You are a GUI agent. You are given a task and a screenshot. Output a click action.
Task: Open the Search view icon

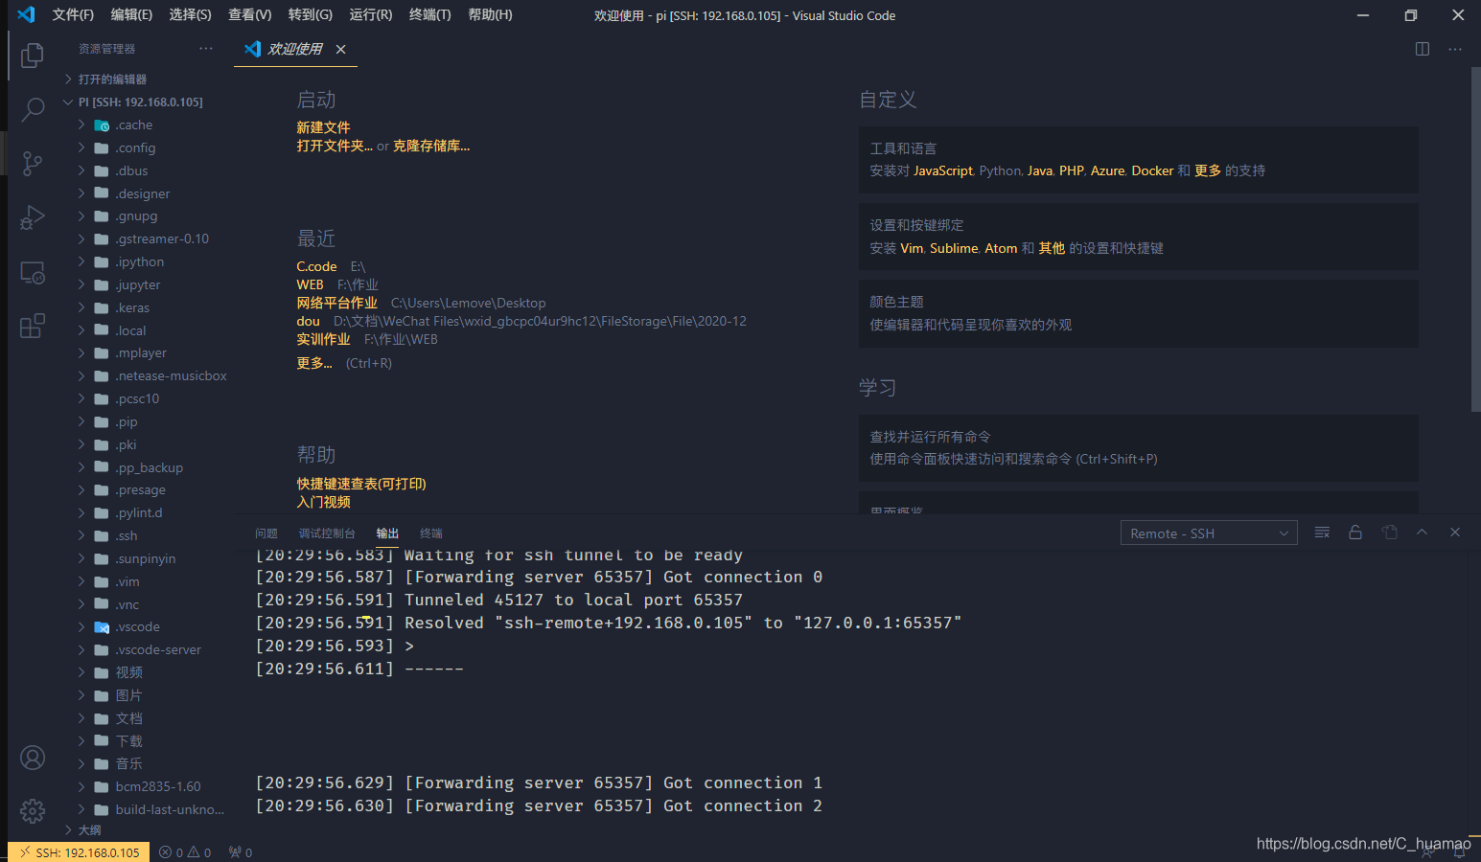[x=32, y=109]
